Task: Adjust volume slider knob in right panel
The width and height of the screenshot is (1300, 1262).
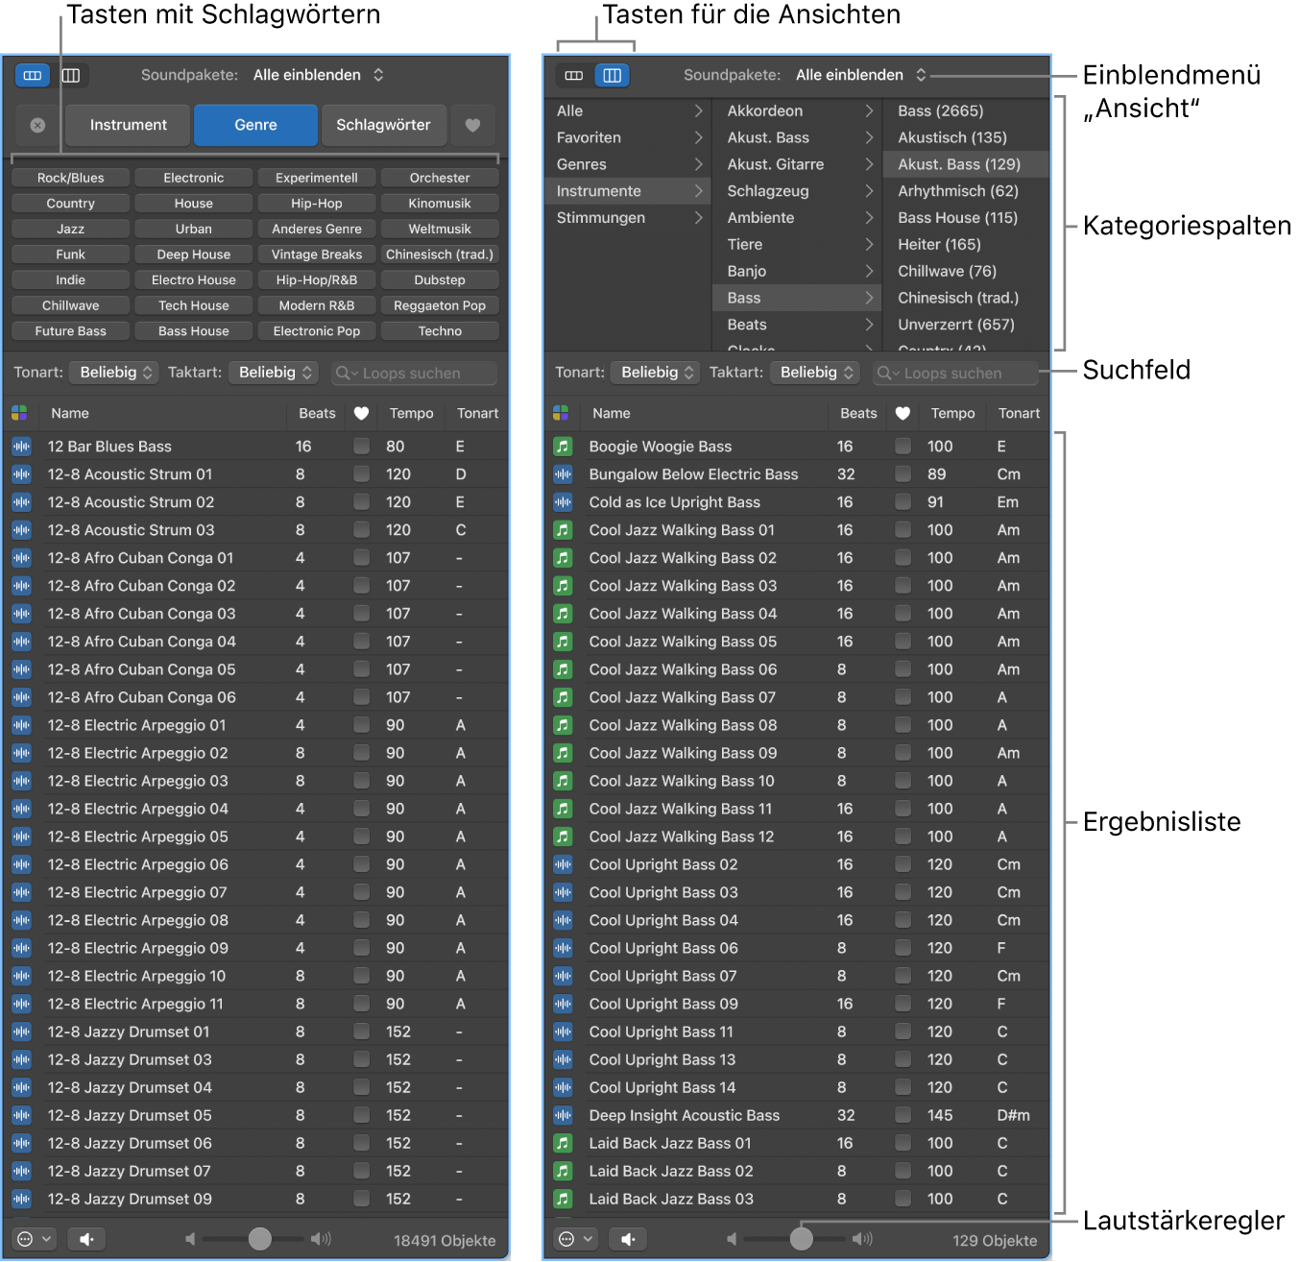Action: click(801, 1239)
